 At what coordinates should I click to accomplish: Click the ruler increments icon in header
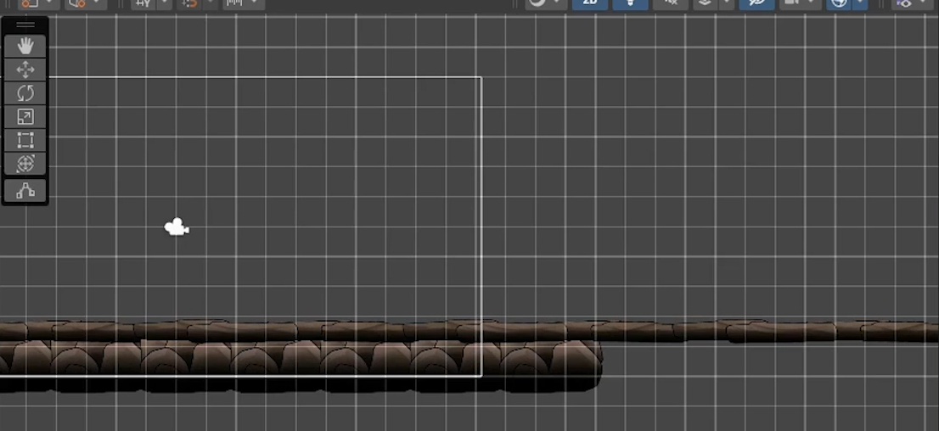coord(234,3)
